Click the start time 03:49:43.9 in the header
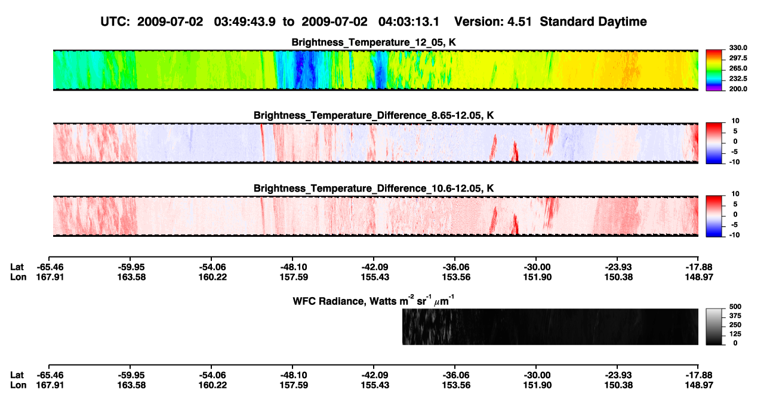This screenshot has width=776, height=398. tap(244, 22)
